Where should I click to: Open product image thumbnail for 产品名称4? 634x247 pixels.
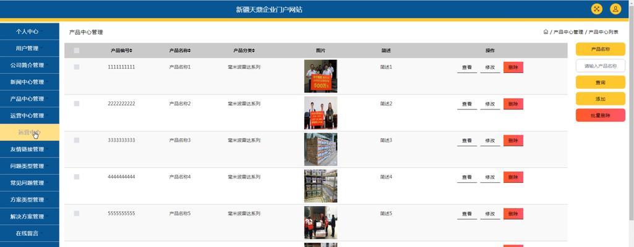pyautogui.click(x=320, y=186)
